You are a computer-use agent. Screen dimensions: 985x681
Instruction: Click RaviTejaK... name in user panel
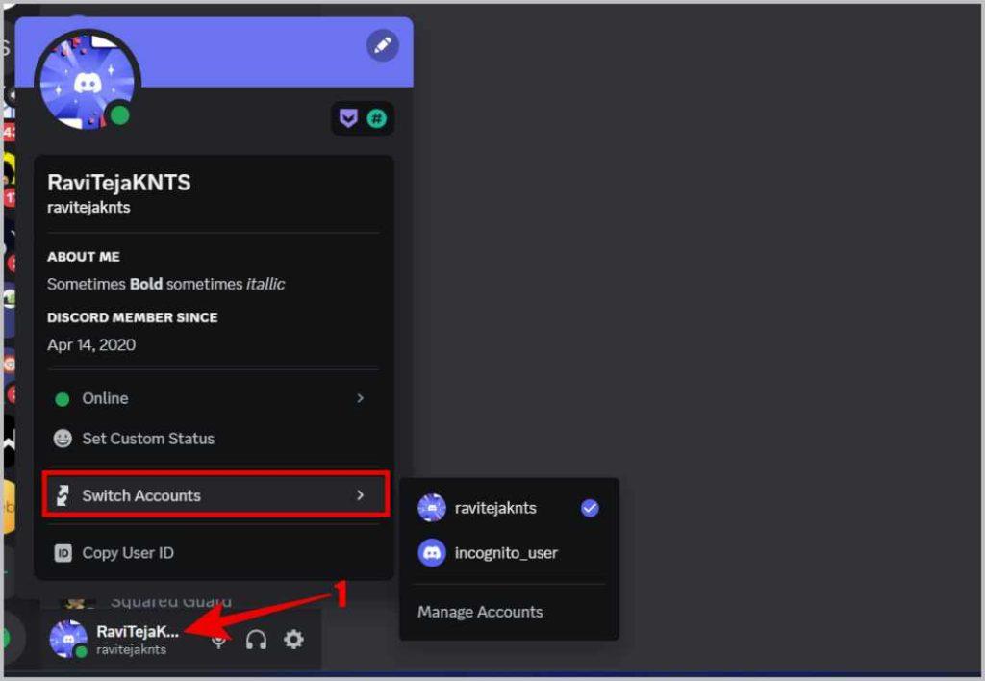click(138, 631)
